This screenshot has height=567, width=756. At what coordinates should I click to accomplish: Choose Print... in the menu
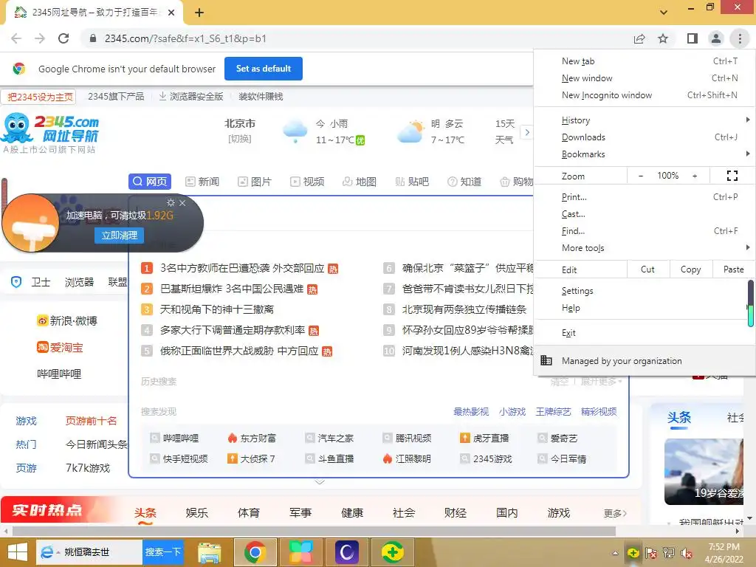645,196
